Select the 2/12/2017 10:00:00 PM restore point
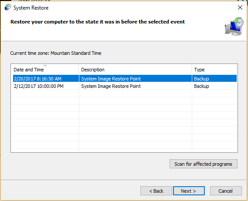Screen dimensions: 248x201 (125, 86)
